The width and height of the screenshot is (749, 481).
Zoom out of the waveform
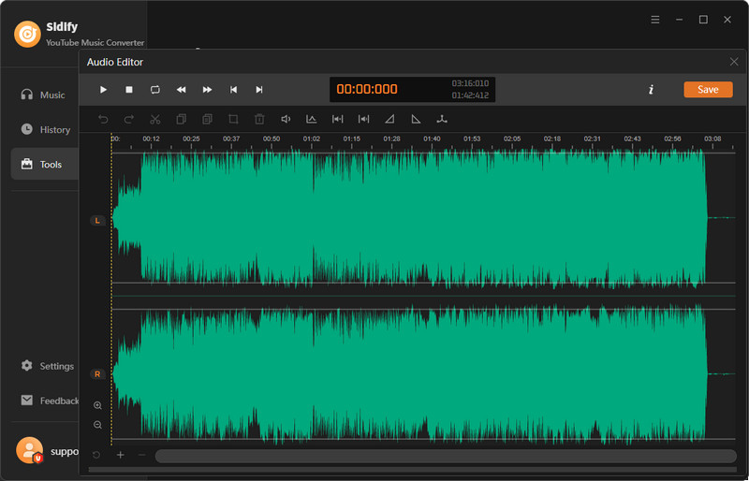pos(98,425)
